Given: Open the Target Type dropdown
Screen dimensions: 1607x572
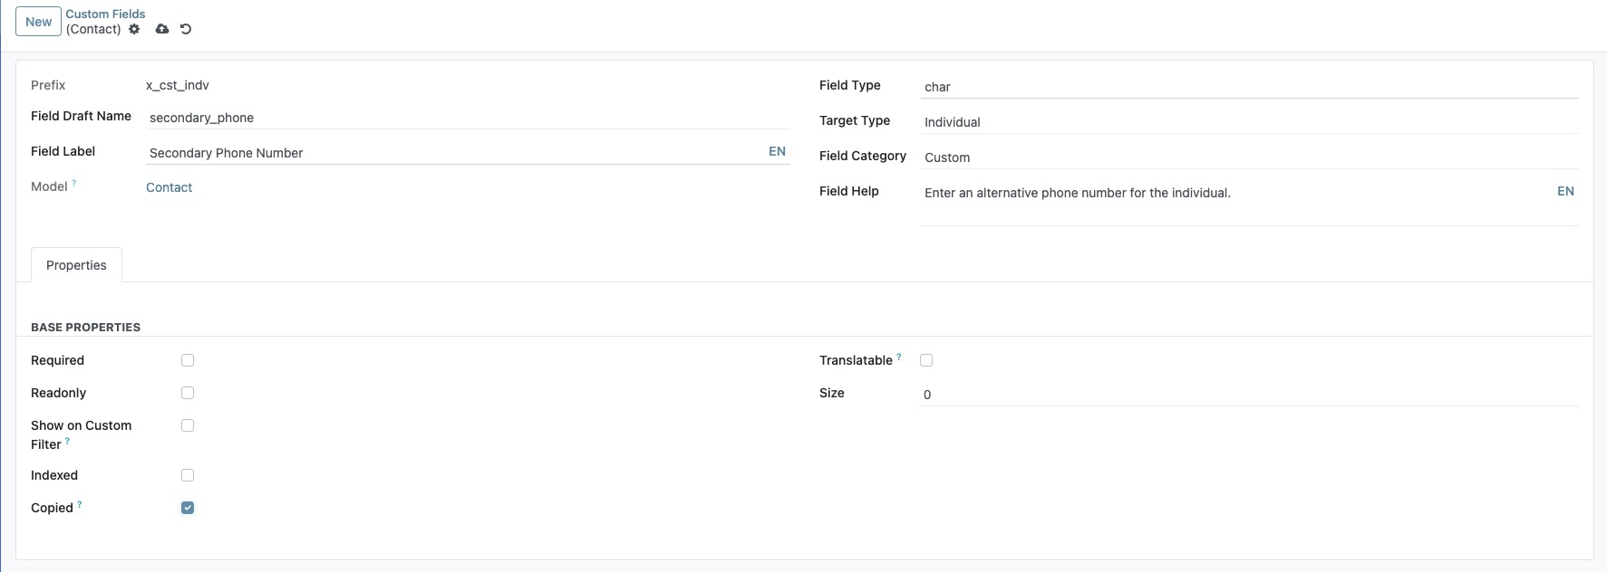Looking at the screenshot, I should click(x=1249, y=122).
